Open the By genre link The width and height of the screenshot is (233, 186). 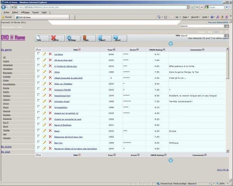[6, 50]
